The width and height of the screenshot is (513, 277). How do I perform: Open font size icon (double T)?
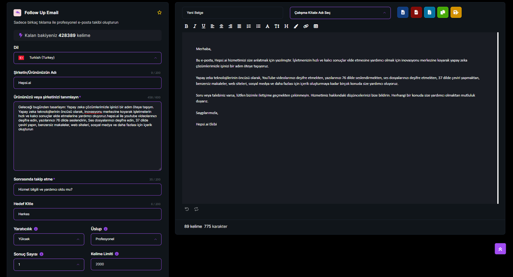277,26
